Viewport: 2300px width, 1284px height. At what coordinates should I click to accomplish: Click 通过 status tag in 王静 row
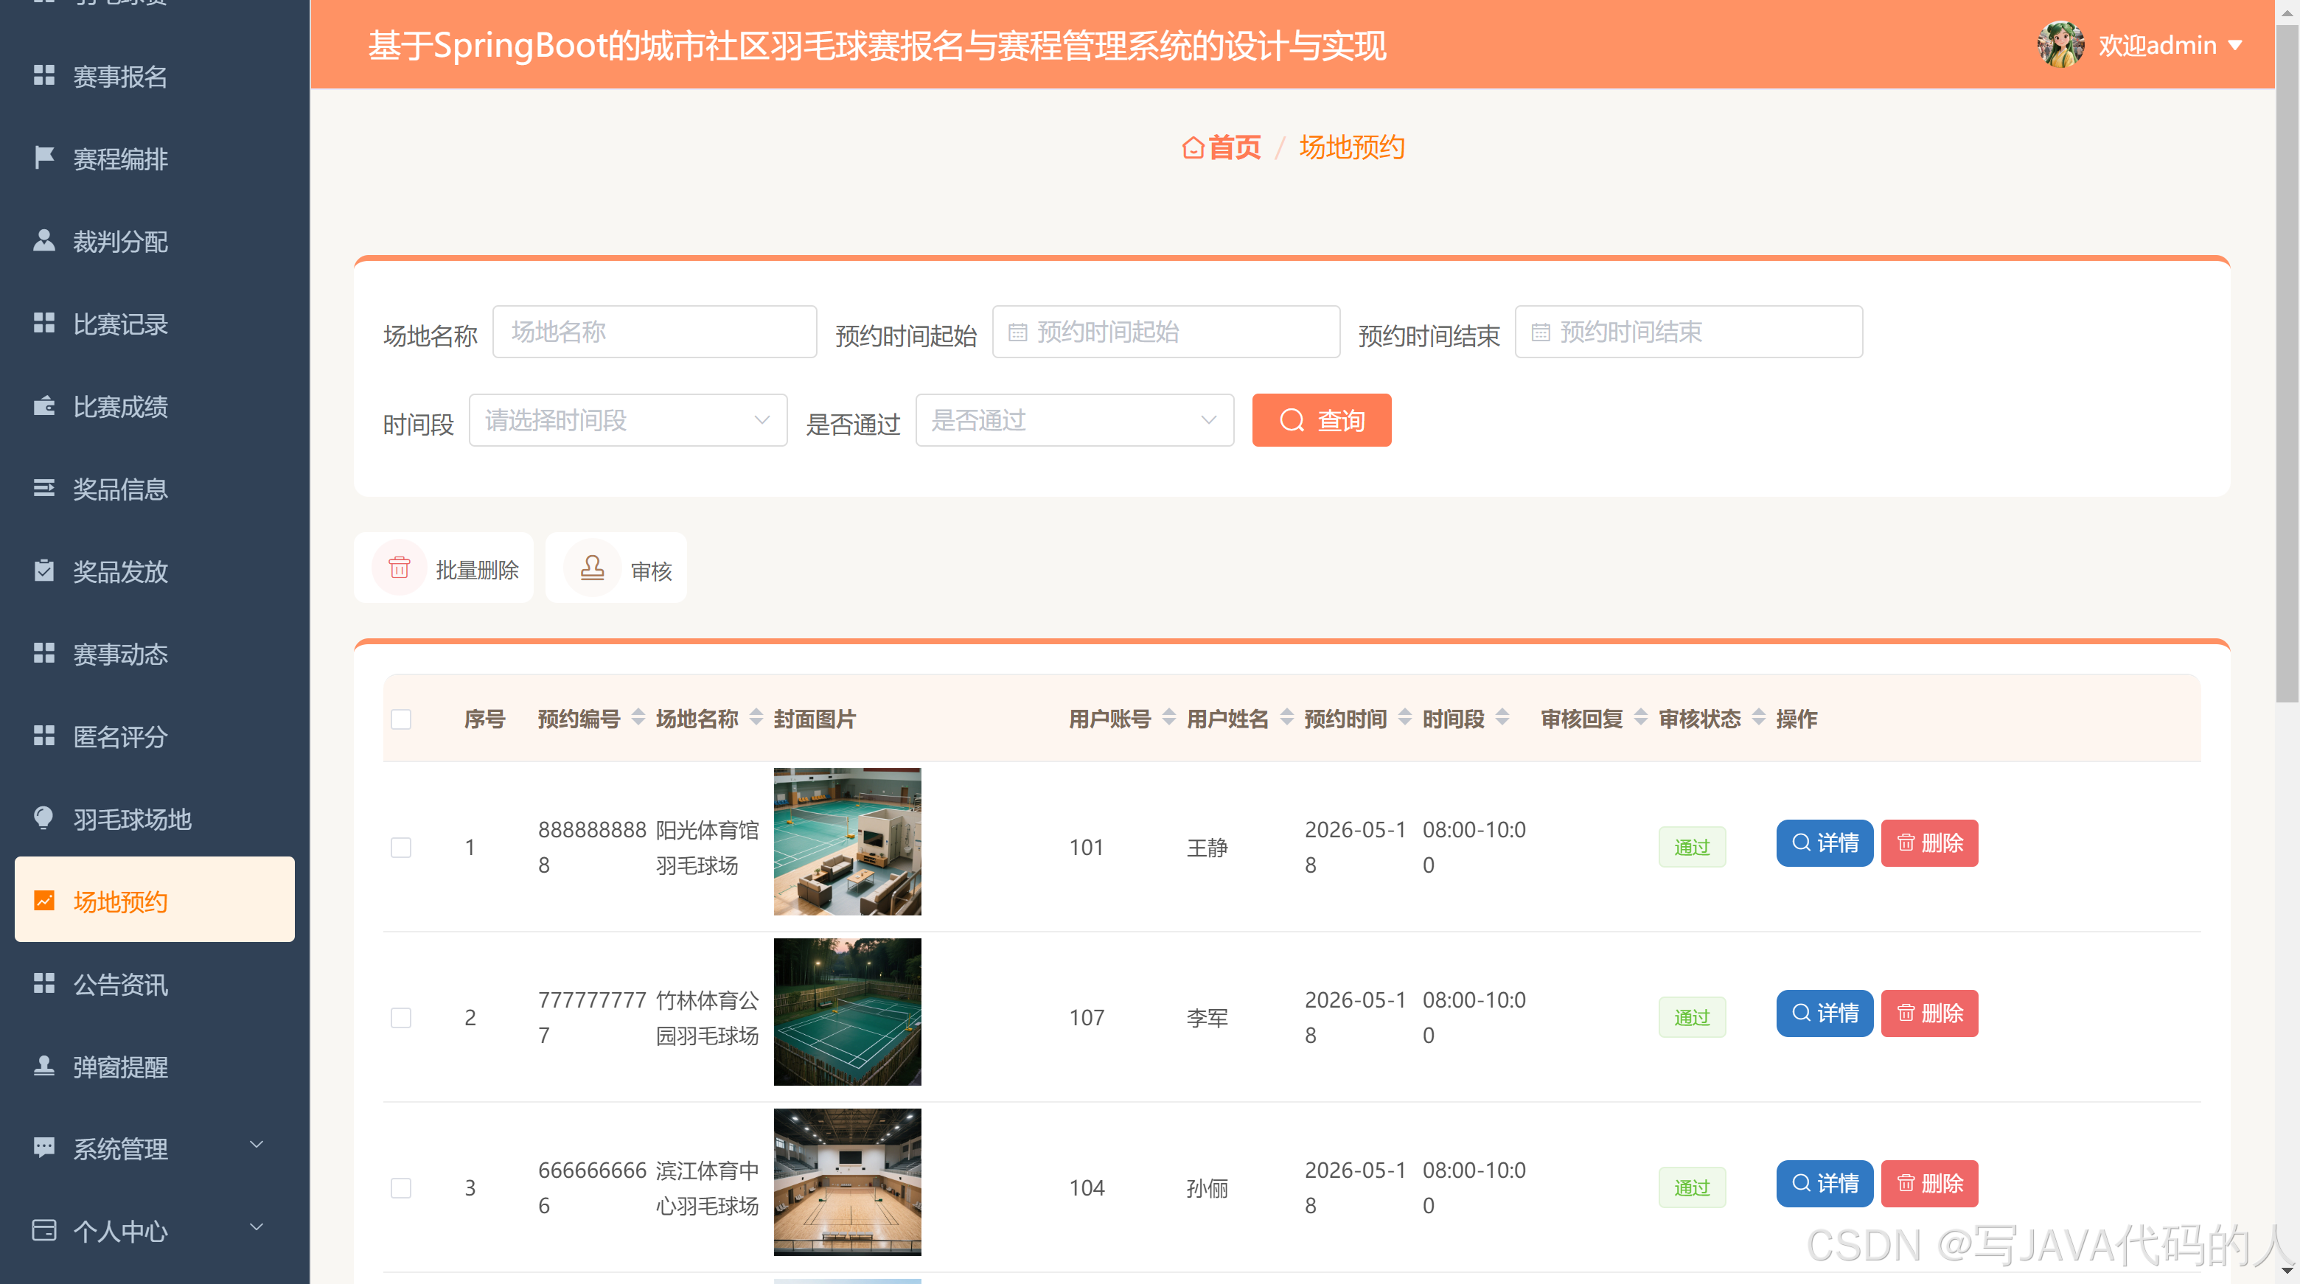(1692, 848)
